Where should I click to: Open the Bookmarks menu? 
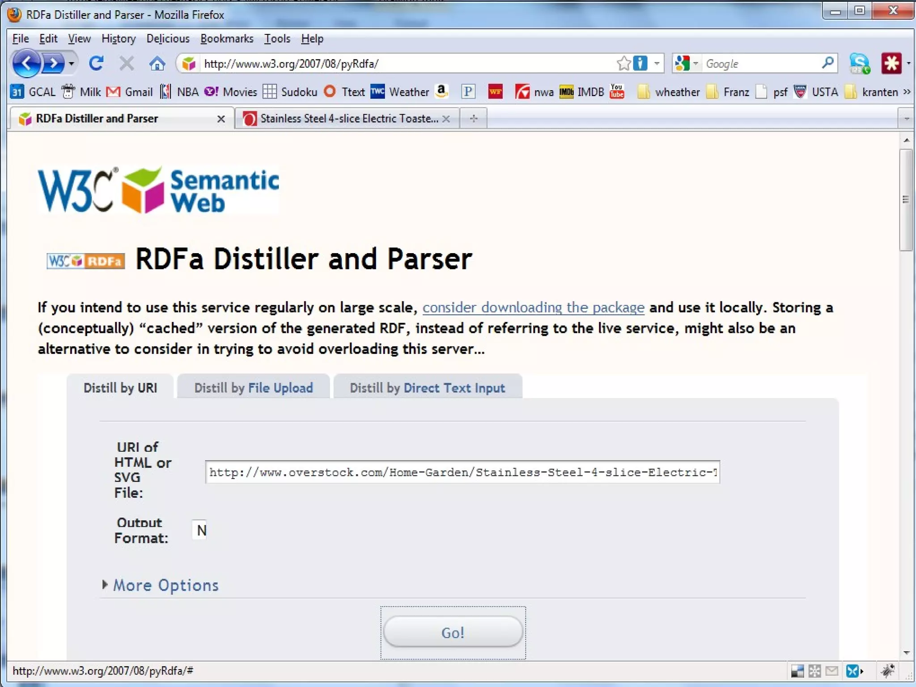click(227, 39)
